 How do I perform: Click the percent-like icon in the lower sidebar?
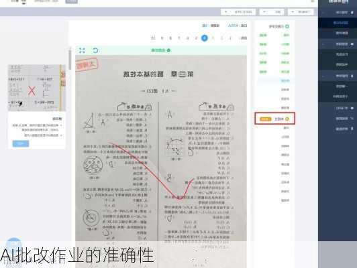pyautogui.click(x=352, y=119)
